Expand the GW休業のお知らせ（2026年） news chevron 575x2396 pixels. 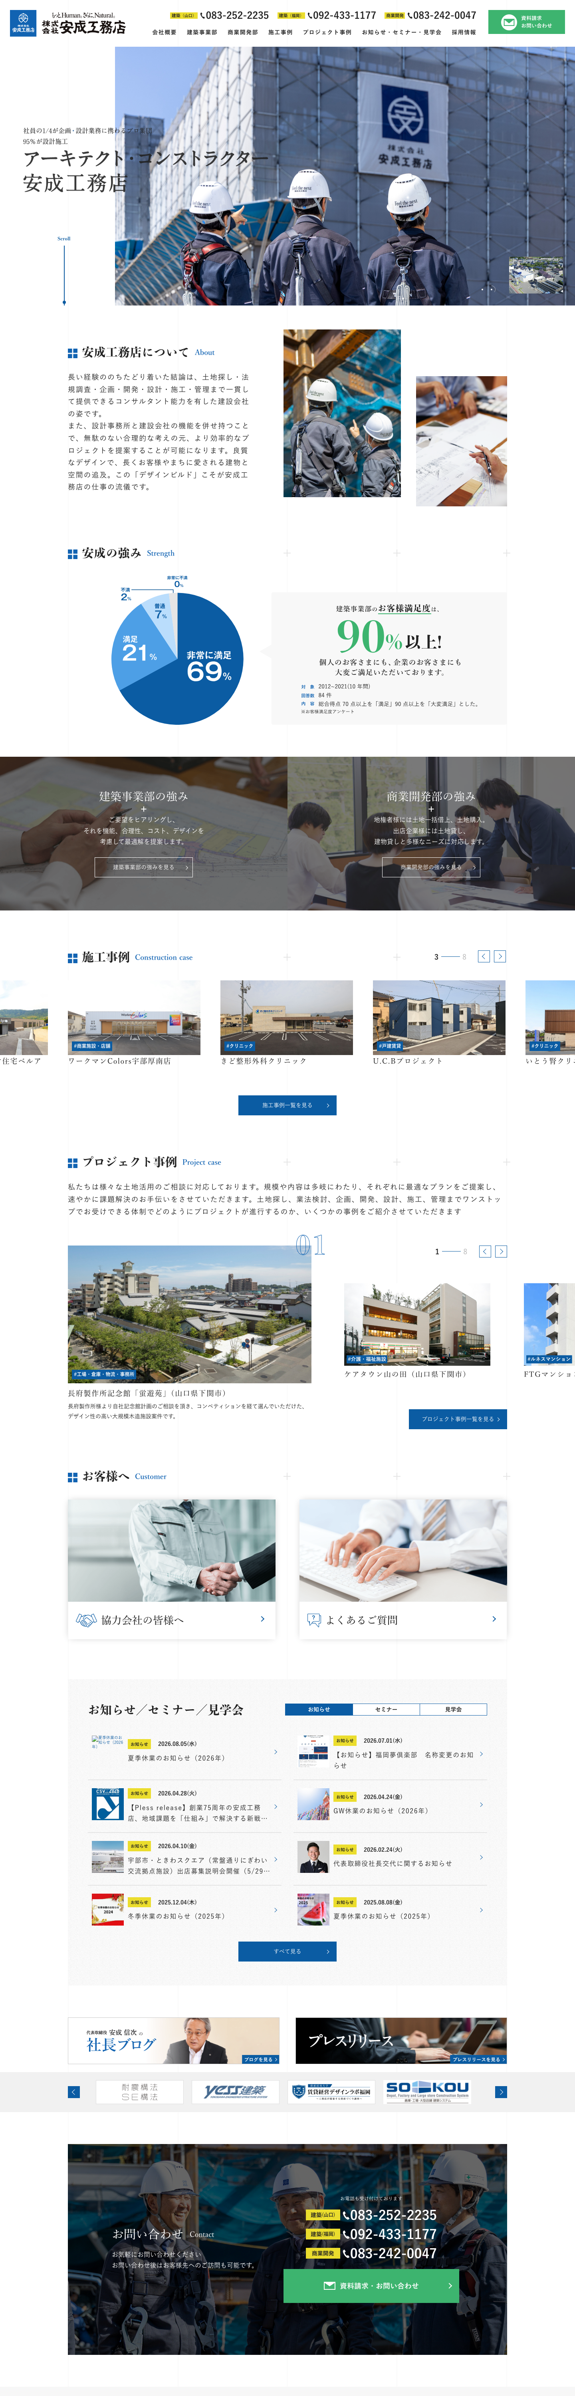481,1805
